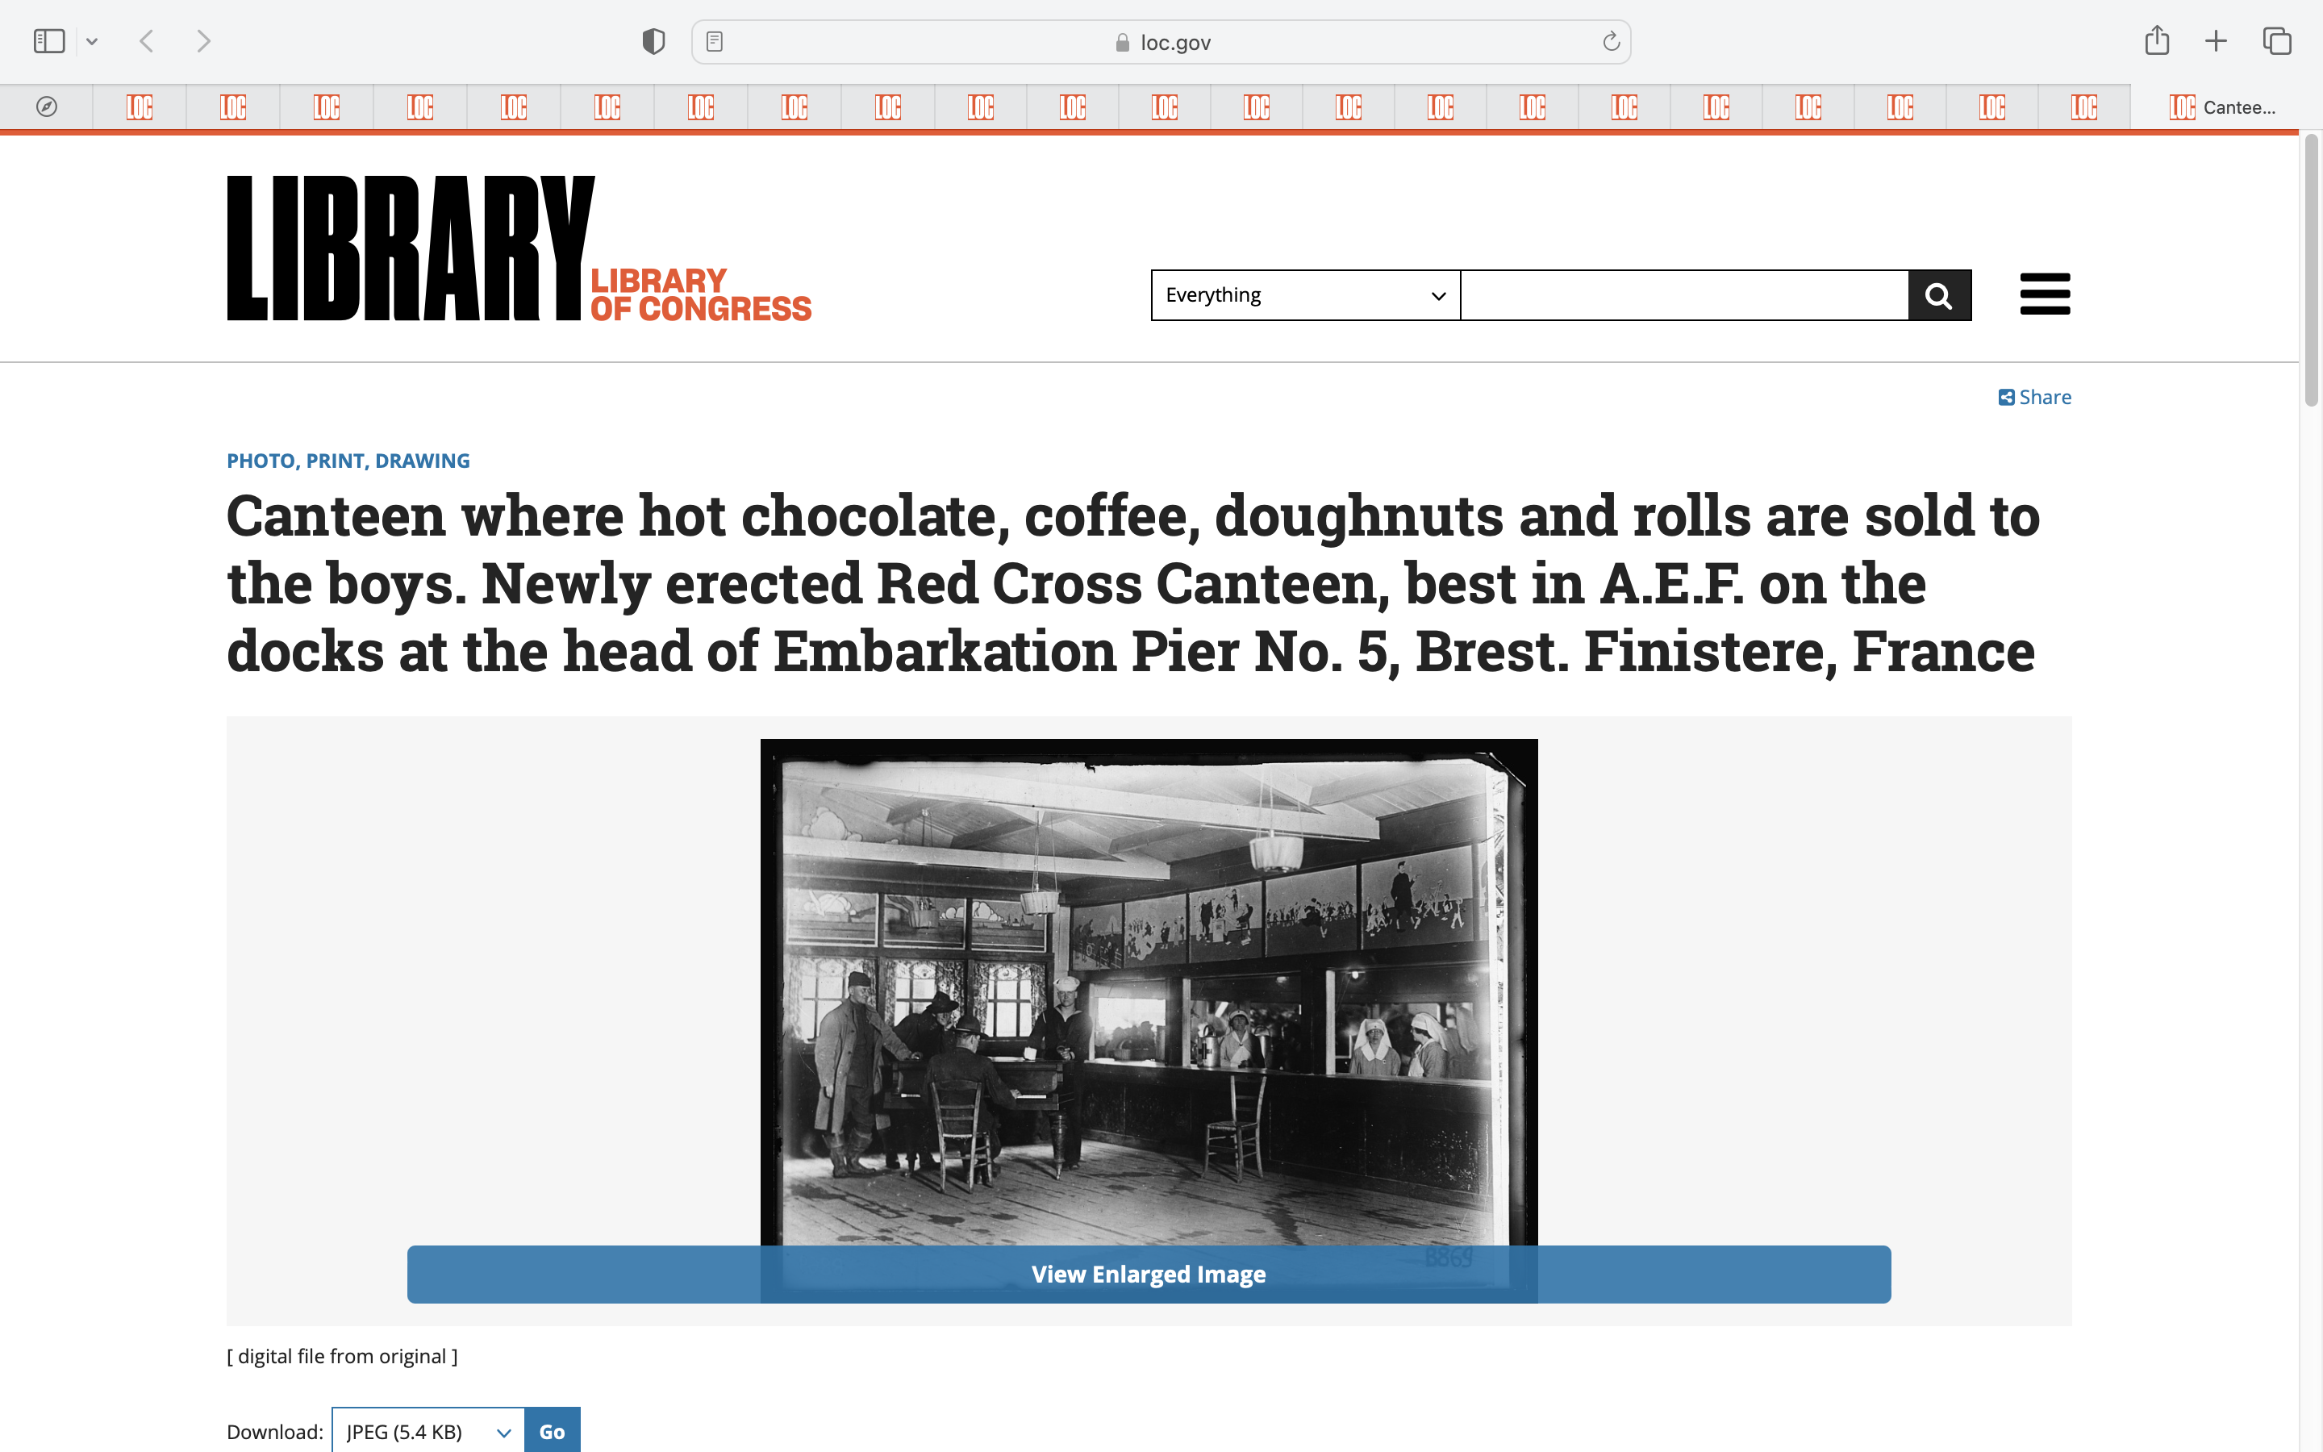Click the forward navigation arrow

click(x=202, y=41)
